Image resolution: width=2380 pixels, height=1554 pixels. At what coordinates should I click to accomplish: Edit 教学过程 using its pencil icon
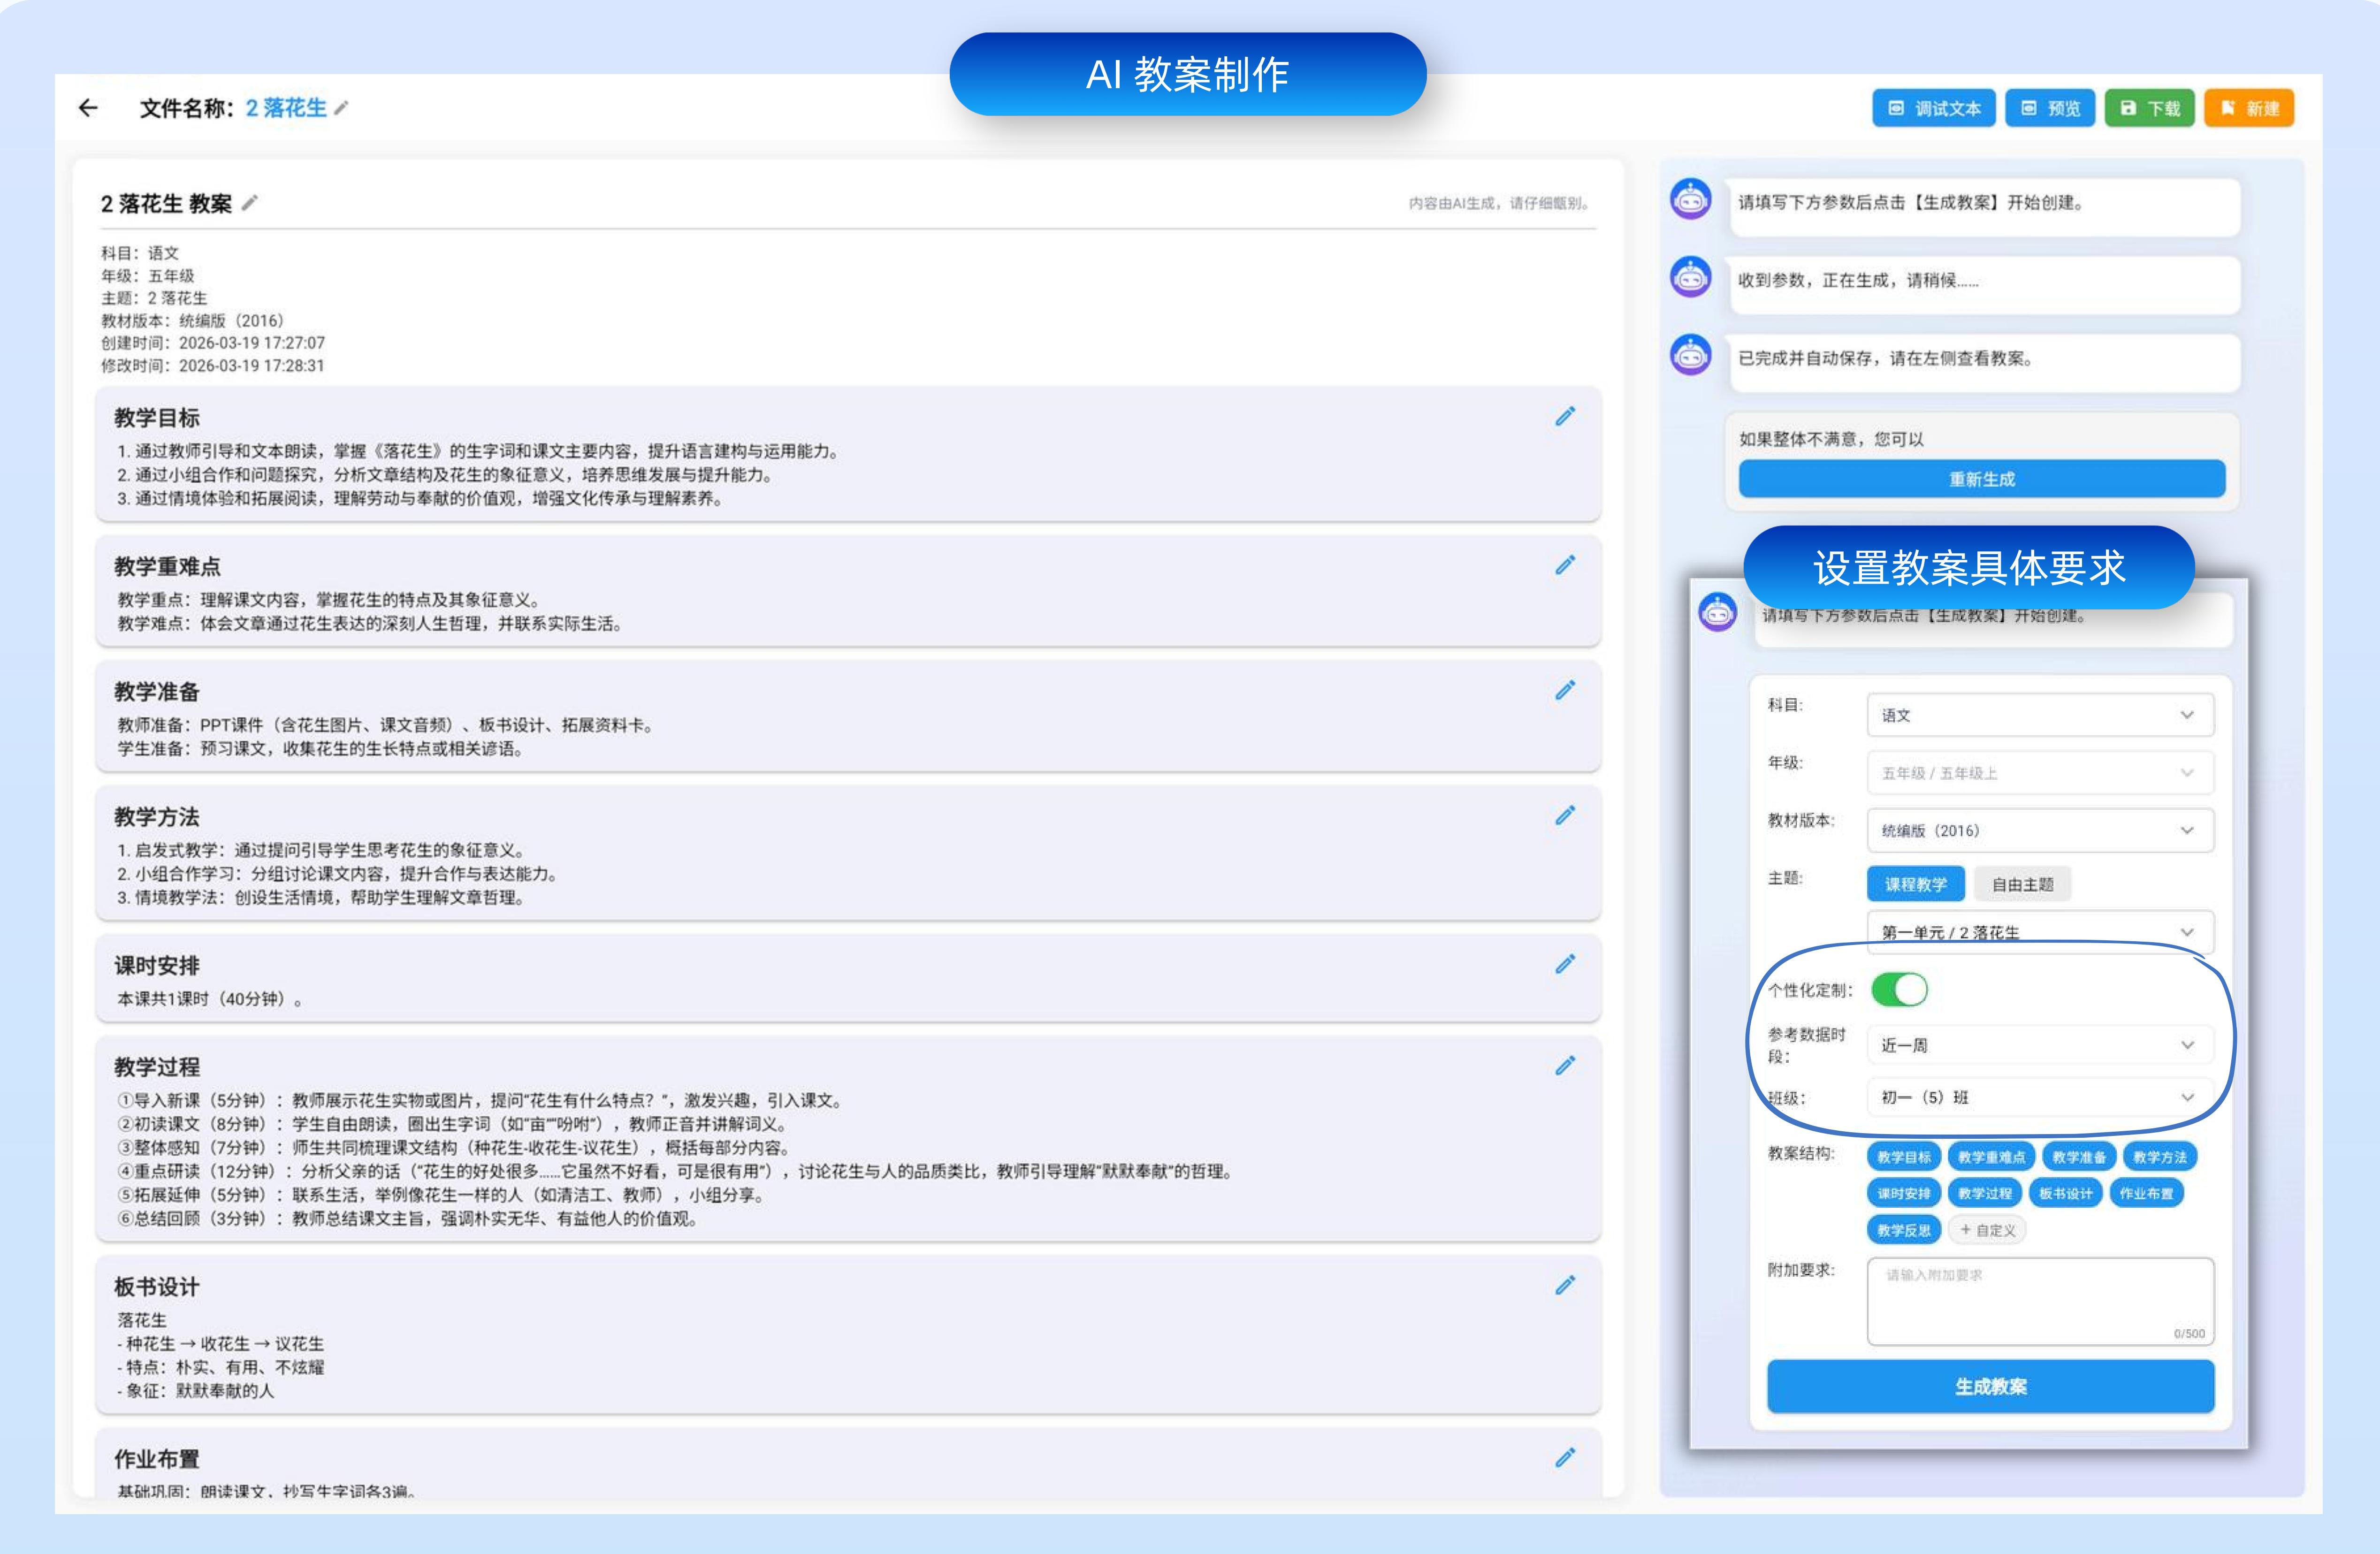coord(1566,1066)
